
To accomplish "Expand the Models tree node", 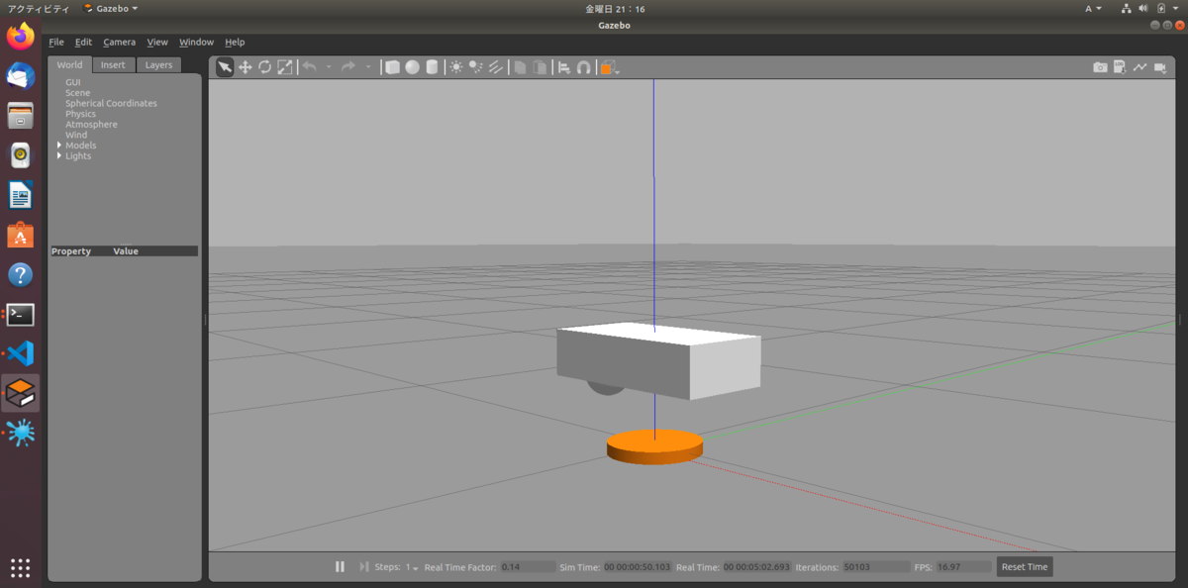I will [x=59, y=146].
